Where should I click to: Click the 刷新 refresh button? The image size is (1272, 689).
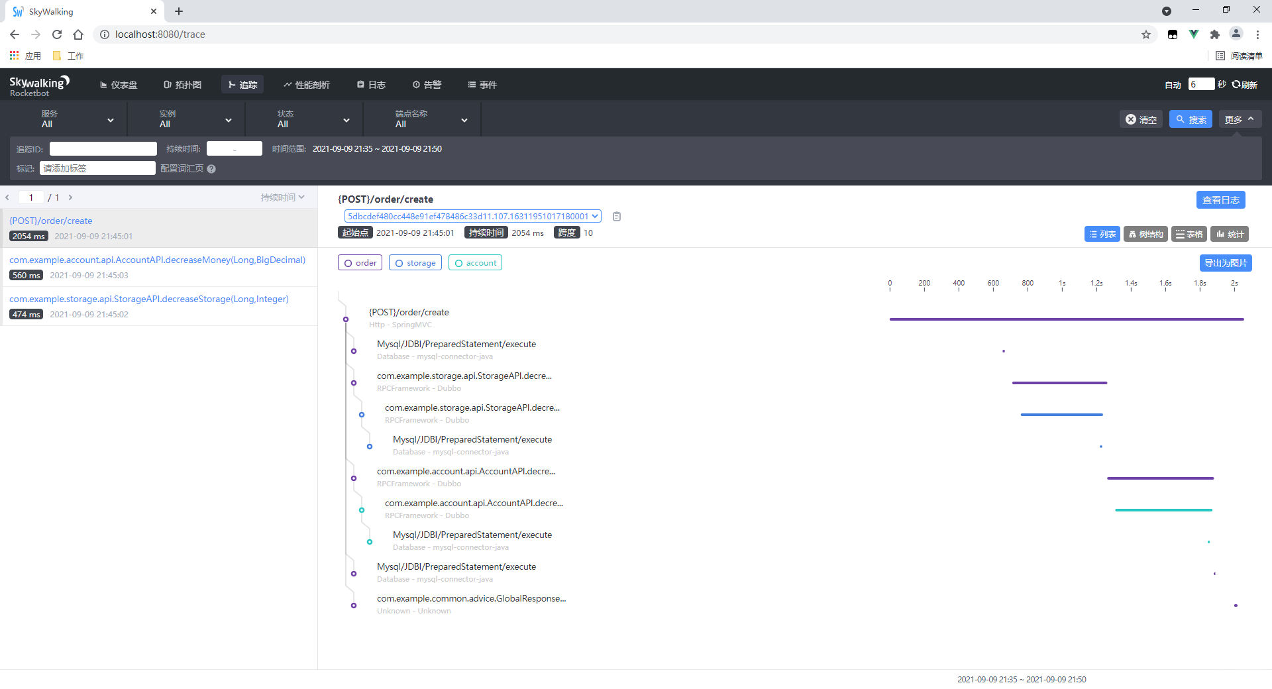1245,85
